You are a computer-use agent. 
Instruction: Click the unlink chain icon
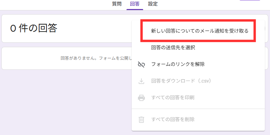click(141, 65)
